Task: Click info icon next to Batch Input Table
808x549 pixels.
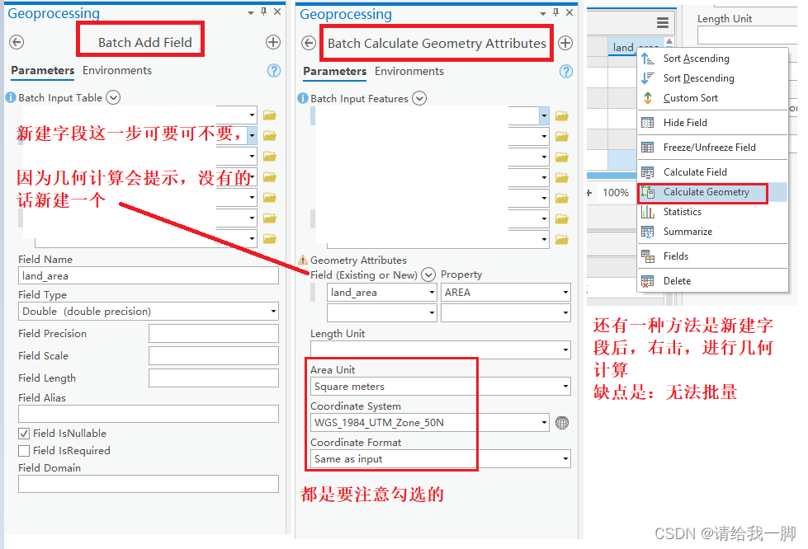Action: pos(11,97)
